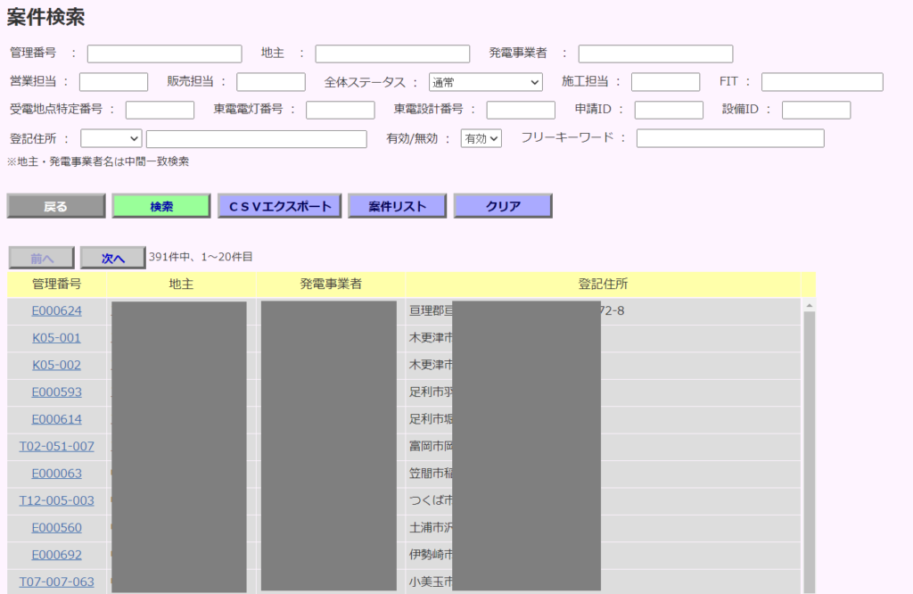Open case link K05-001

coord(56,338)
